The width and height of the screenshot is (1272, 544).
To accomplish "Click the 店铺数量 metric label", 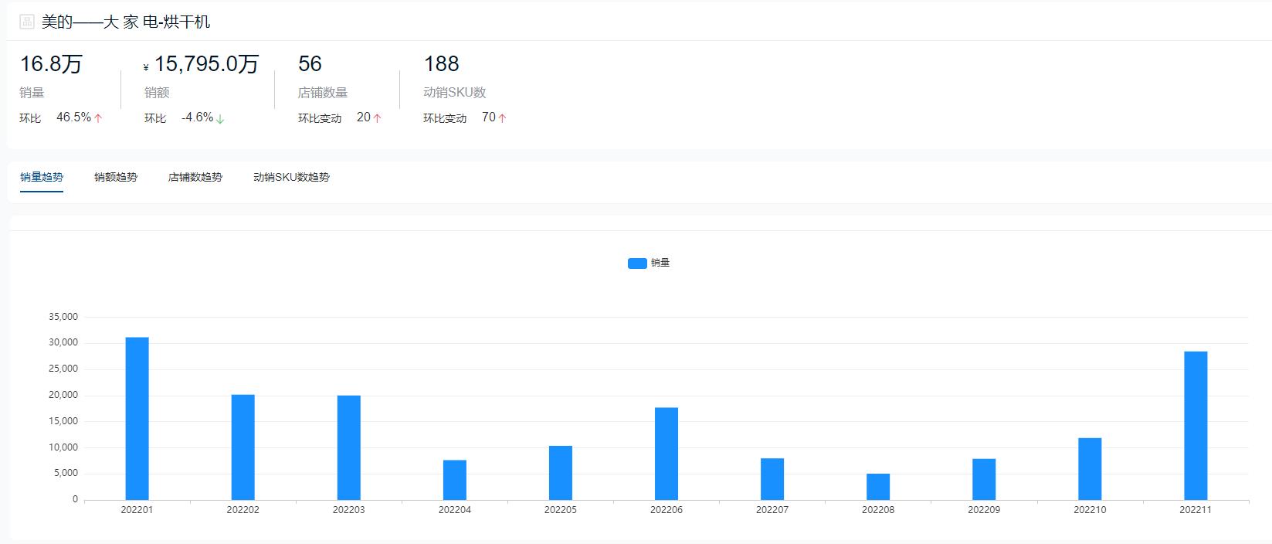I will pos(323,93).
